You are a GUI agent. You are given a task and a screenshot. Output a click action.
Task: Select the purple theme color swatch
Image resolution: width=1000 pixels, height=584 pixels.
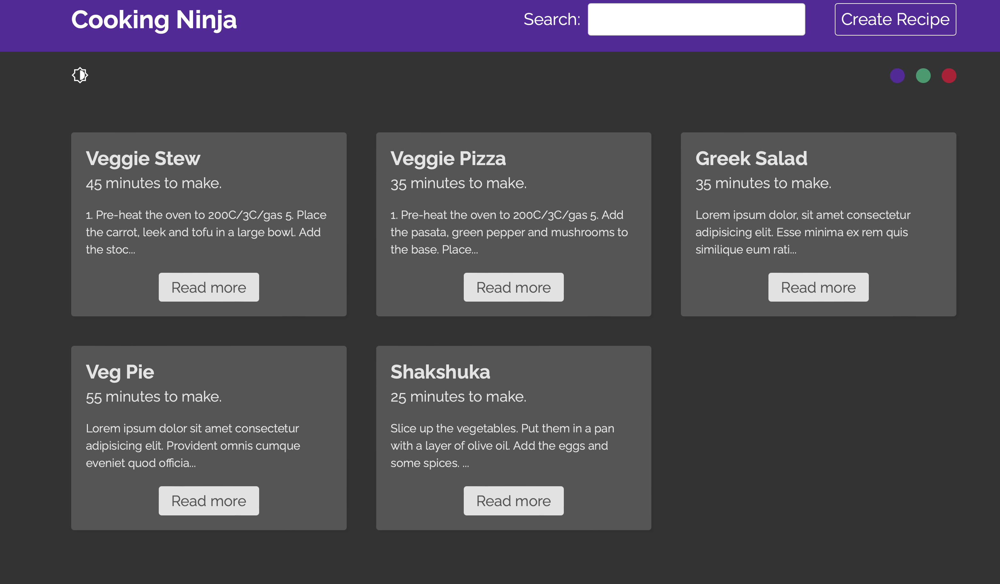[898, 76]
